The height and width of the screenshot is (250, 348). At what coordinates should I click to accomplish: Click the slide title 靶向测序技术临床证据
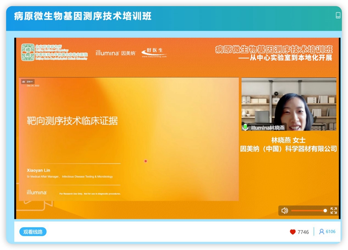click(72, 121)
